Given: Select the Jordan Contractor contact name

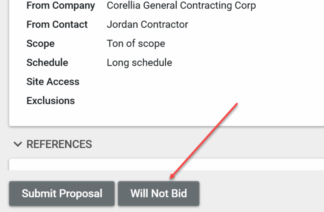Looking at the screenshot, I should pyautogui.click(x=147, y=24).
